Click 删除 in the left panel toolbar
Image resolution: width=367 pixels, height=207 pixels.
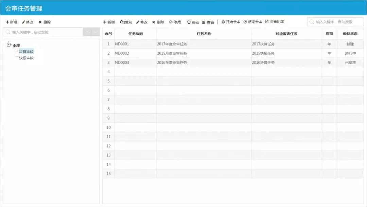point(44,22)
